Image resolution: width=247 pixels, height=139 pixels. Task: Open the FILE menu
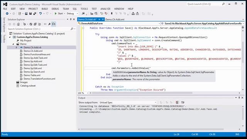(5, 9)
